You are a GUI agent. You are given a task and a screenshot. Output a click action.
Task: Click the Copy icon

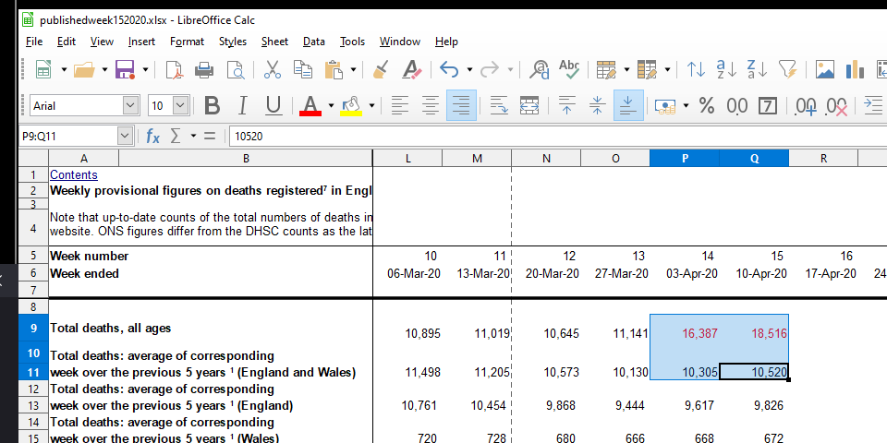(x=303, y=69)
